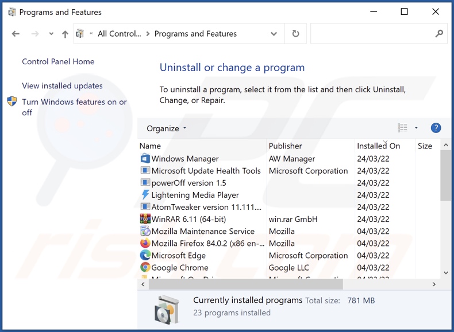
Task: Open the Organize dropdown menu
Action: (x=166, y=128)
